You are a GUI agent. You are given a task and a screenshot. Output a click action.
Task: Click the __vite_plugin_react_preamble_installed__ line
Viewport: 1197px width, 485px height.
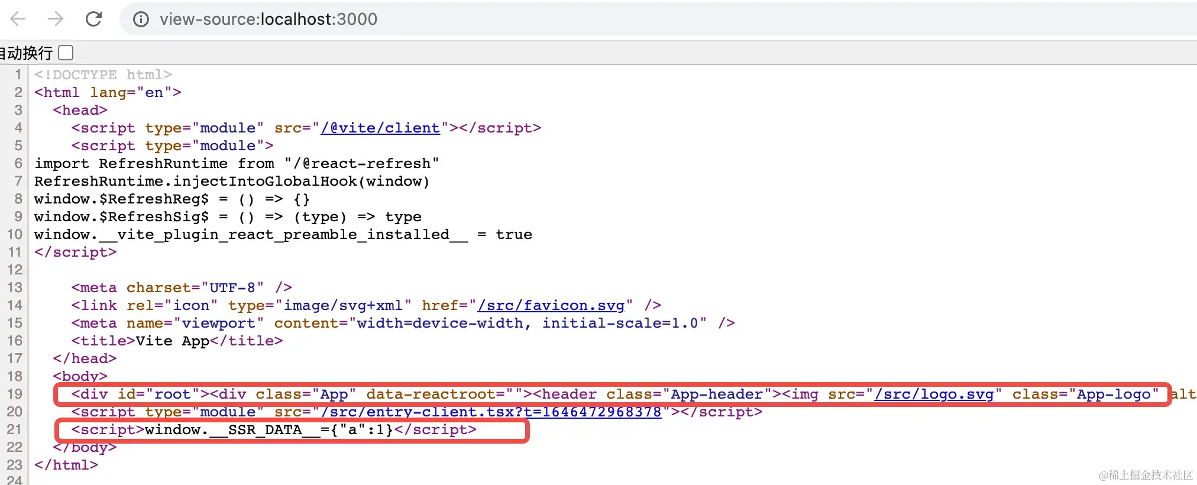283,234
